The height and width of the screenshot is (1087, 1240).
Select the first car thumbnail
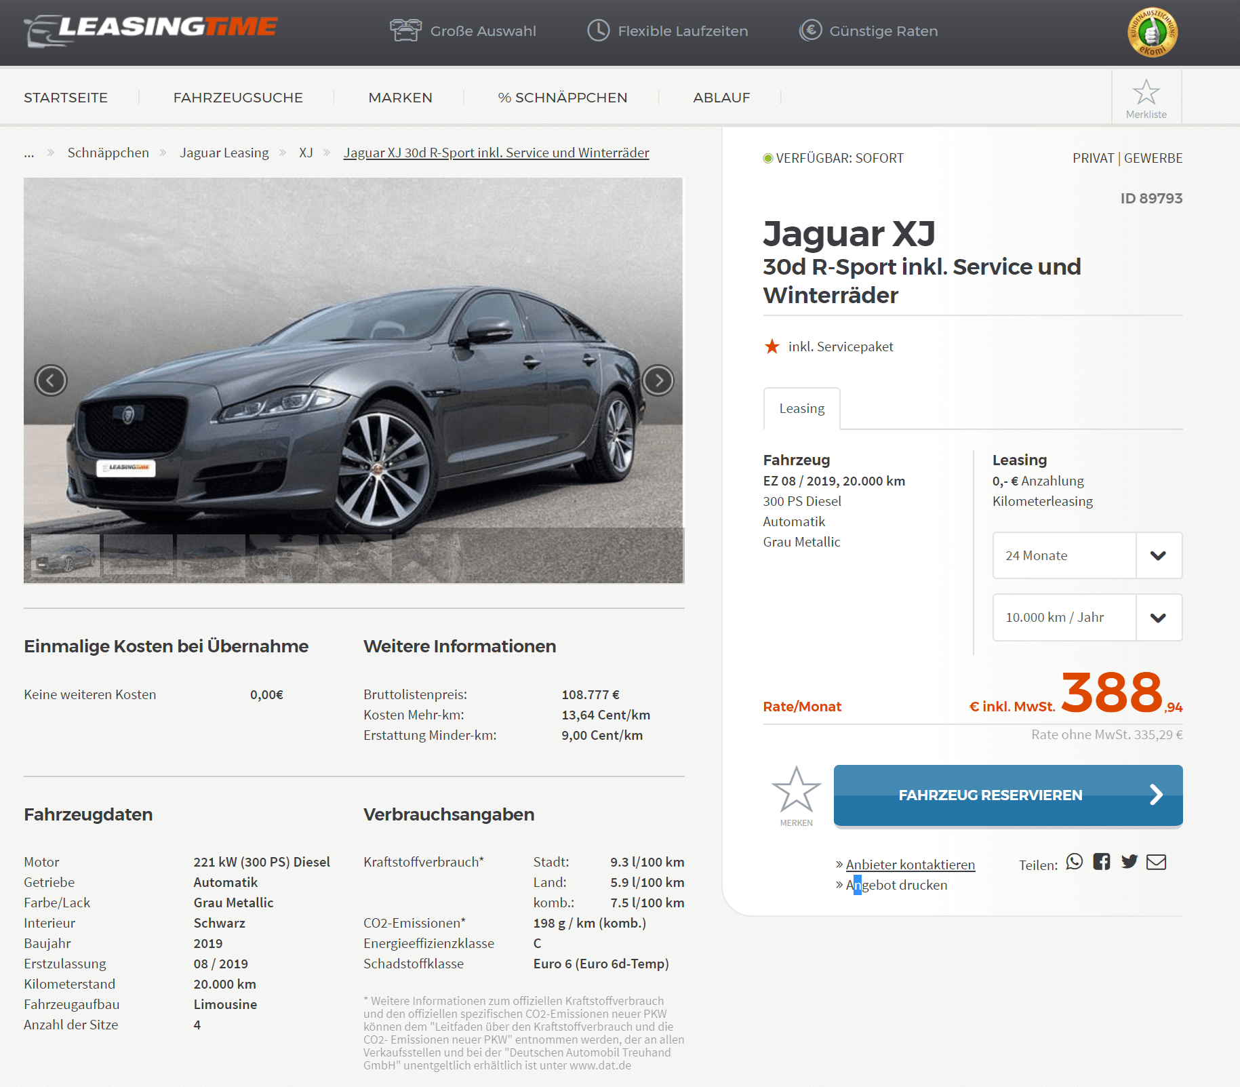point(66,556)
